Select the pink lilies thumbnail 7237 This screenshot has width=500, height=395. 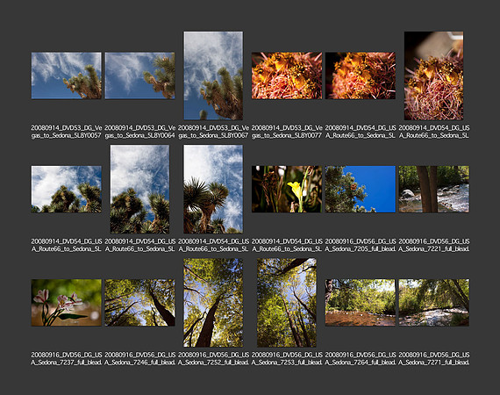tap(67, 303)
